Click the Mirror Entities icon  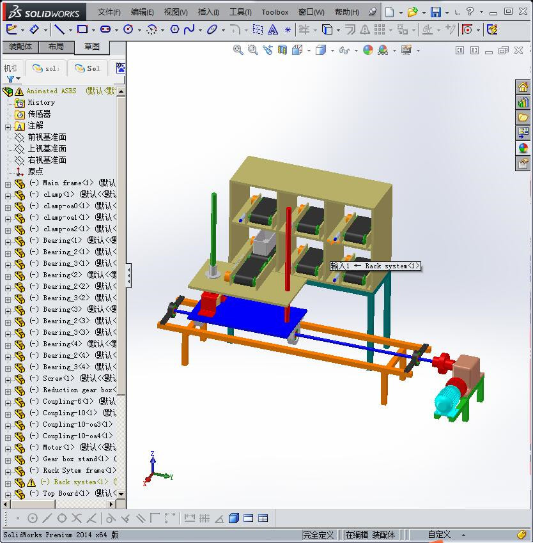[364, 29]
